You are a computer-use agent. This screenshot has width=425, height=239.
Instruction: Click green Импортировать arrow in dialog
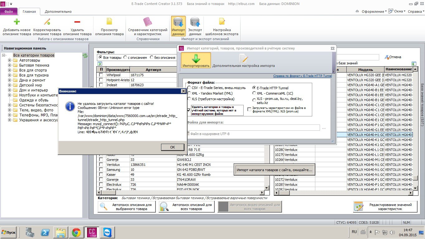click(196, 60)
